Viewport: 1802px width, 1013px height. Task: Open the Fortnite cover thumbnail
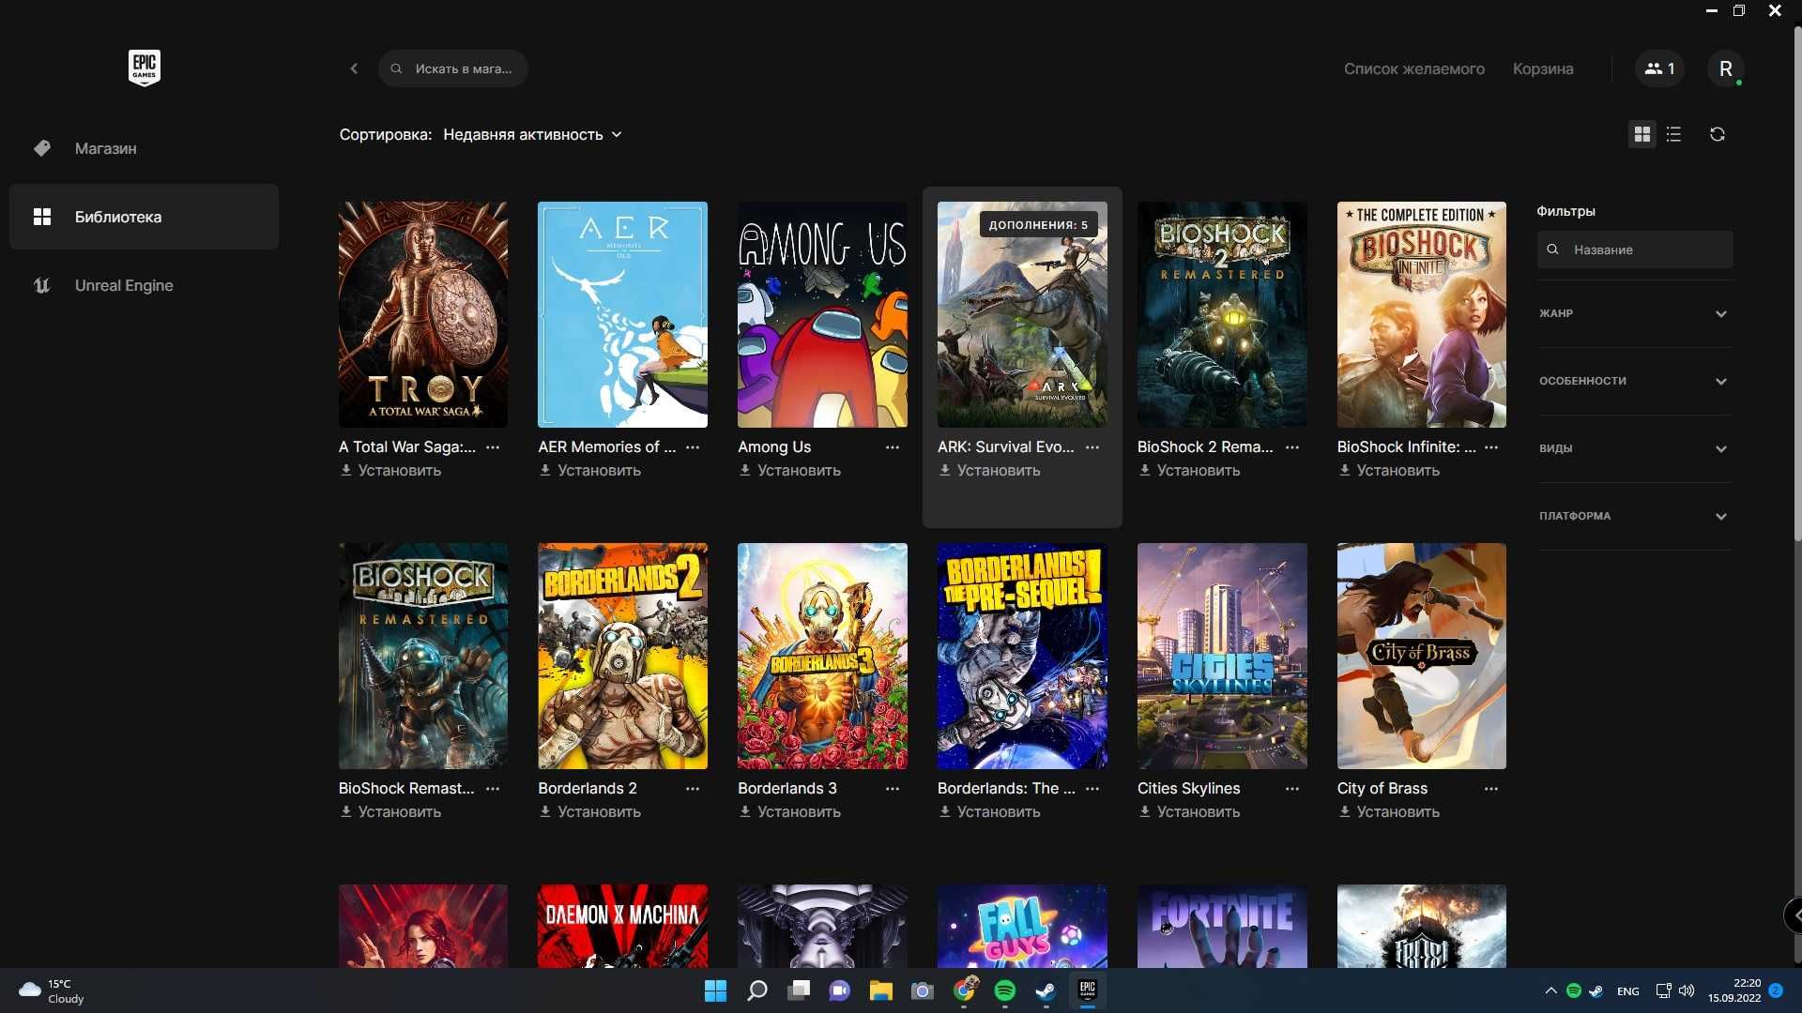point(1222,927)
